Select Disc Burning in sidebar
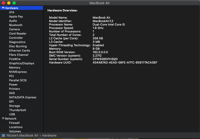 (x=18, y=46)
